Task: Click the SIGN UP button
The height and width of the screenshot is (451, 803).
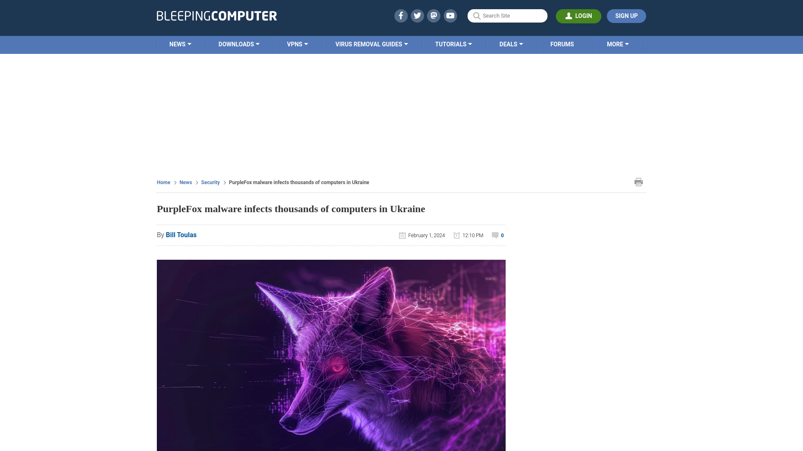Action: [x=627, y=15]
